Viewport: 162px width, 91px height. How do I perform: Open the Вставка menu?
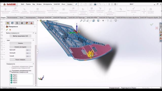pyautogui.click(x=39, y=4)
